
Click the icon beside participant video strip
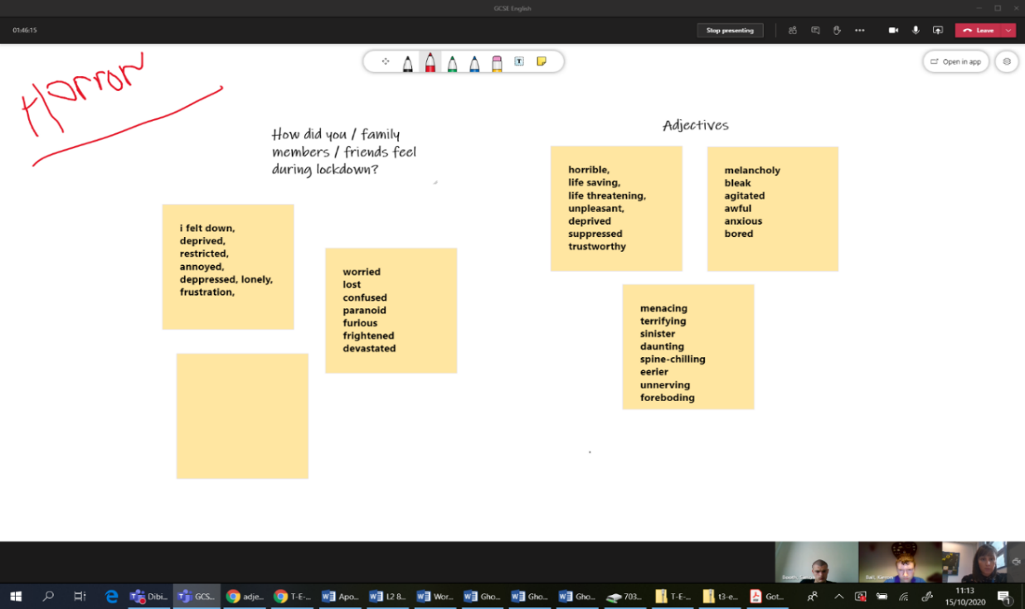(x=1017, y=562)
